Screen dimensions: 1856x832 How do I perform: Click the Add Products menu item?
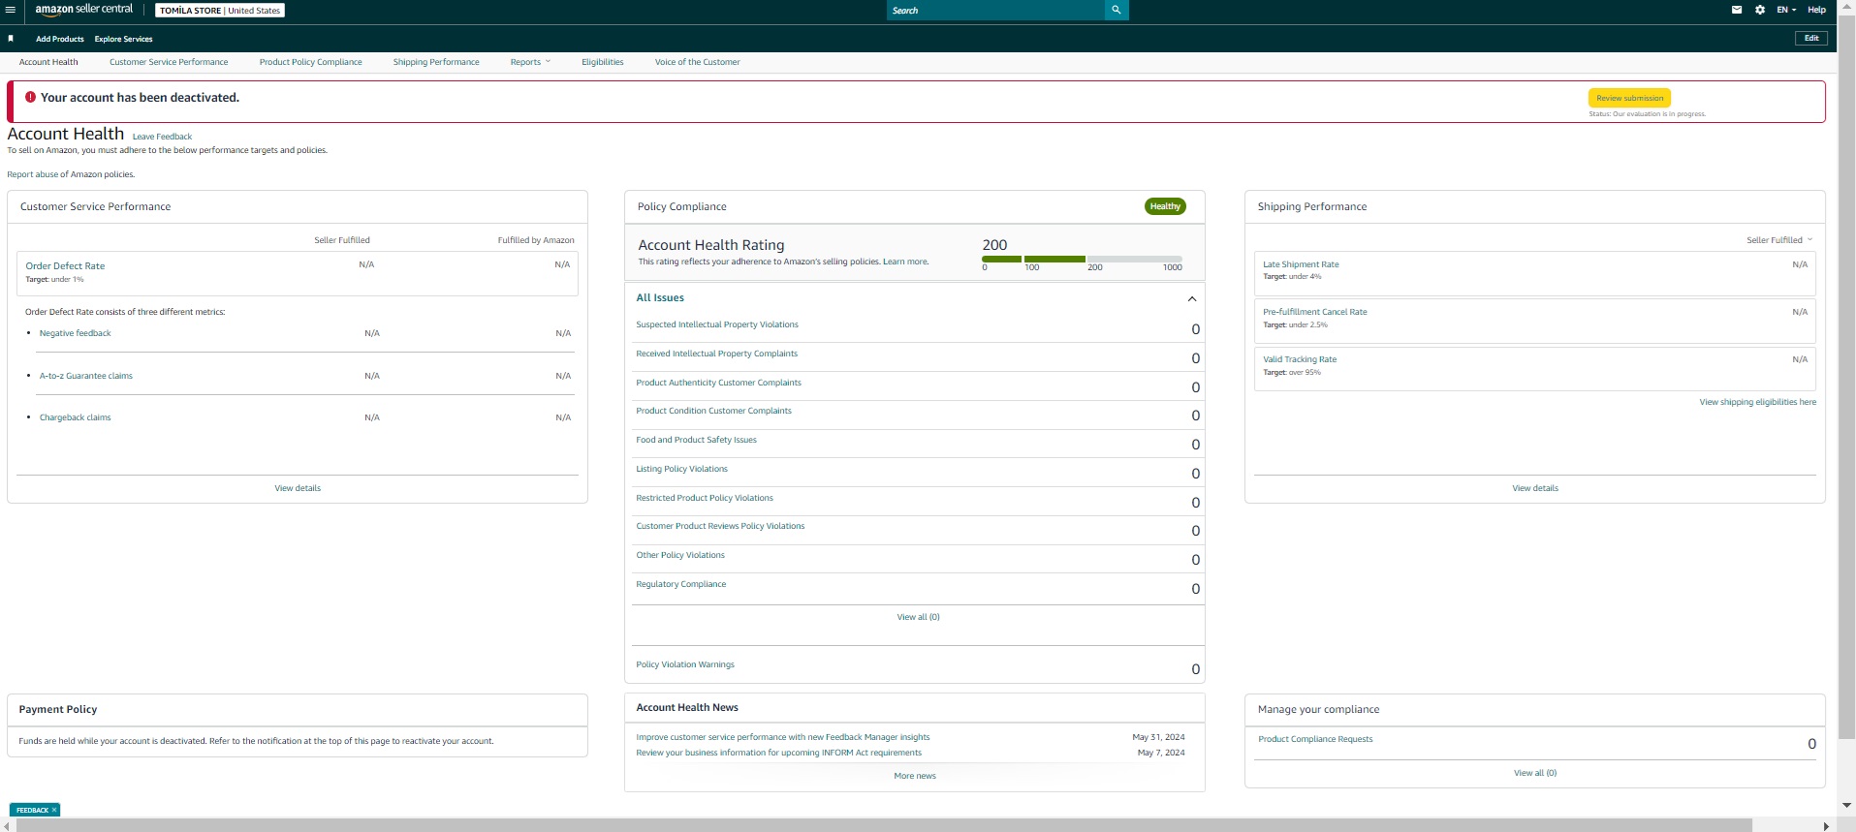click(60, 39)
